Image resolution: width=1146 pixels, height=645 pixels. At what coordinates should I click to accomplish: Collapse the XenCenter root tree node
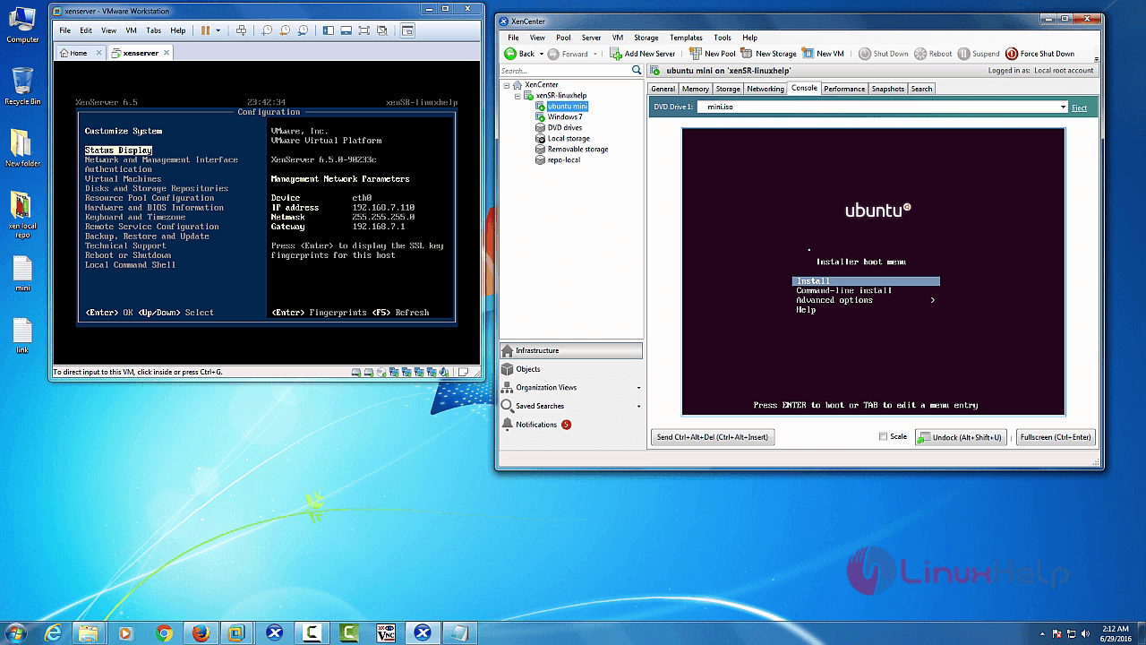click(507, 85)
